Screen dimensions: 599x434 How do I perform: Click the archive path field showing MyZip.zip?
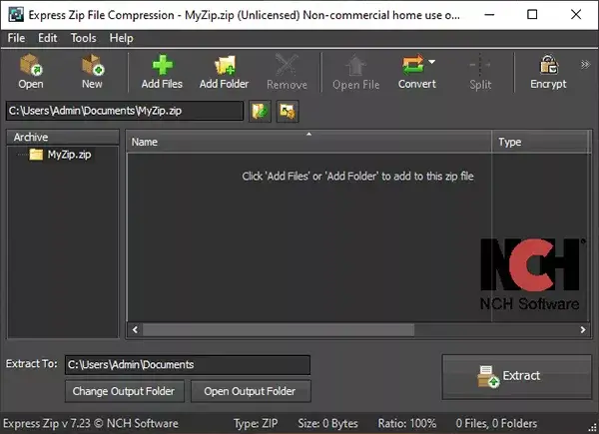pyautogui.click(x=125, y=111)
